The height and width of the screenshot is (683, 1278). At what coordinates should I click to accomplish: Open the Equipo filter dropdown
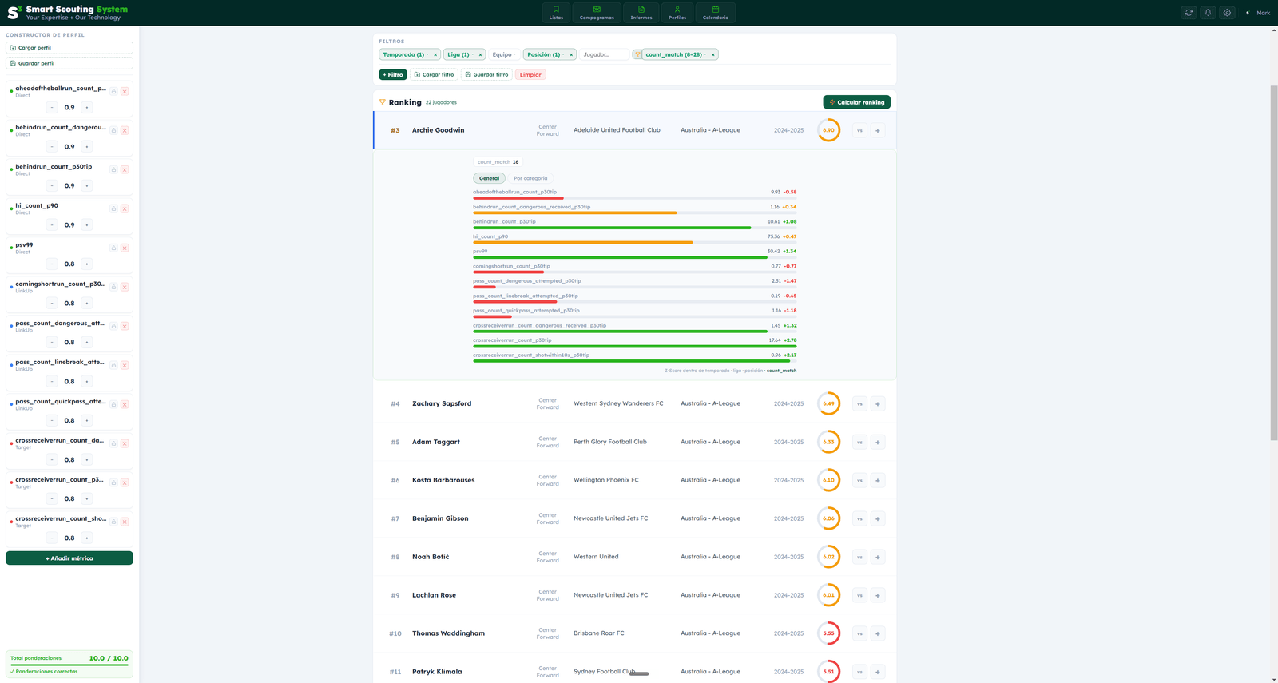504,54
